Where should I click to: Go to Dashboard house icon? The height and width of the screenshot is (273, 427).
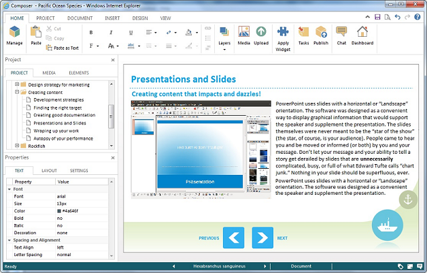click(x=362, y=31)
